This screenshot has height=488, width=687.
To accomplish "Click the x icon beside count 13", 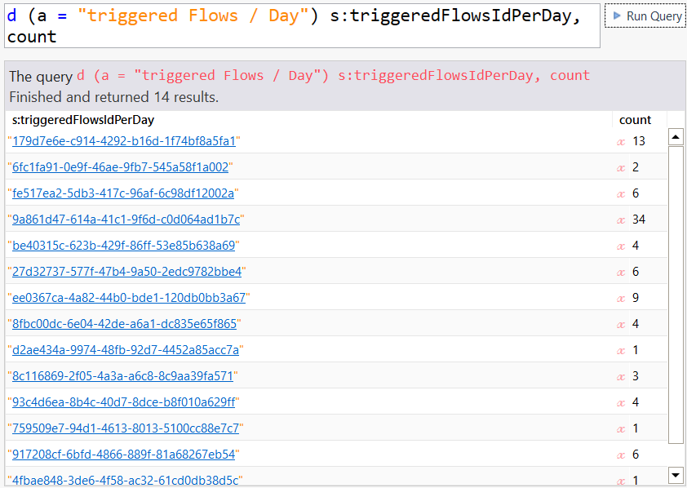I will 621,141.
